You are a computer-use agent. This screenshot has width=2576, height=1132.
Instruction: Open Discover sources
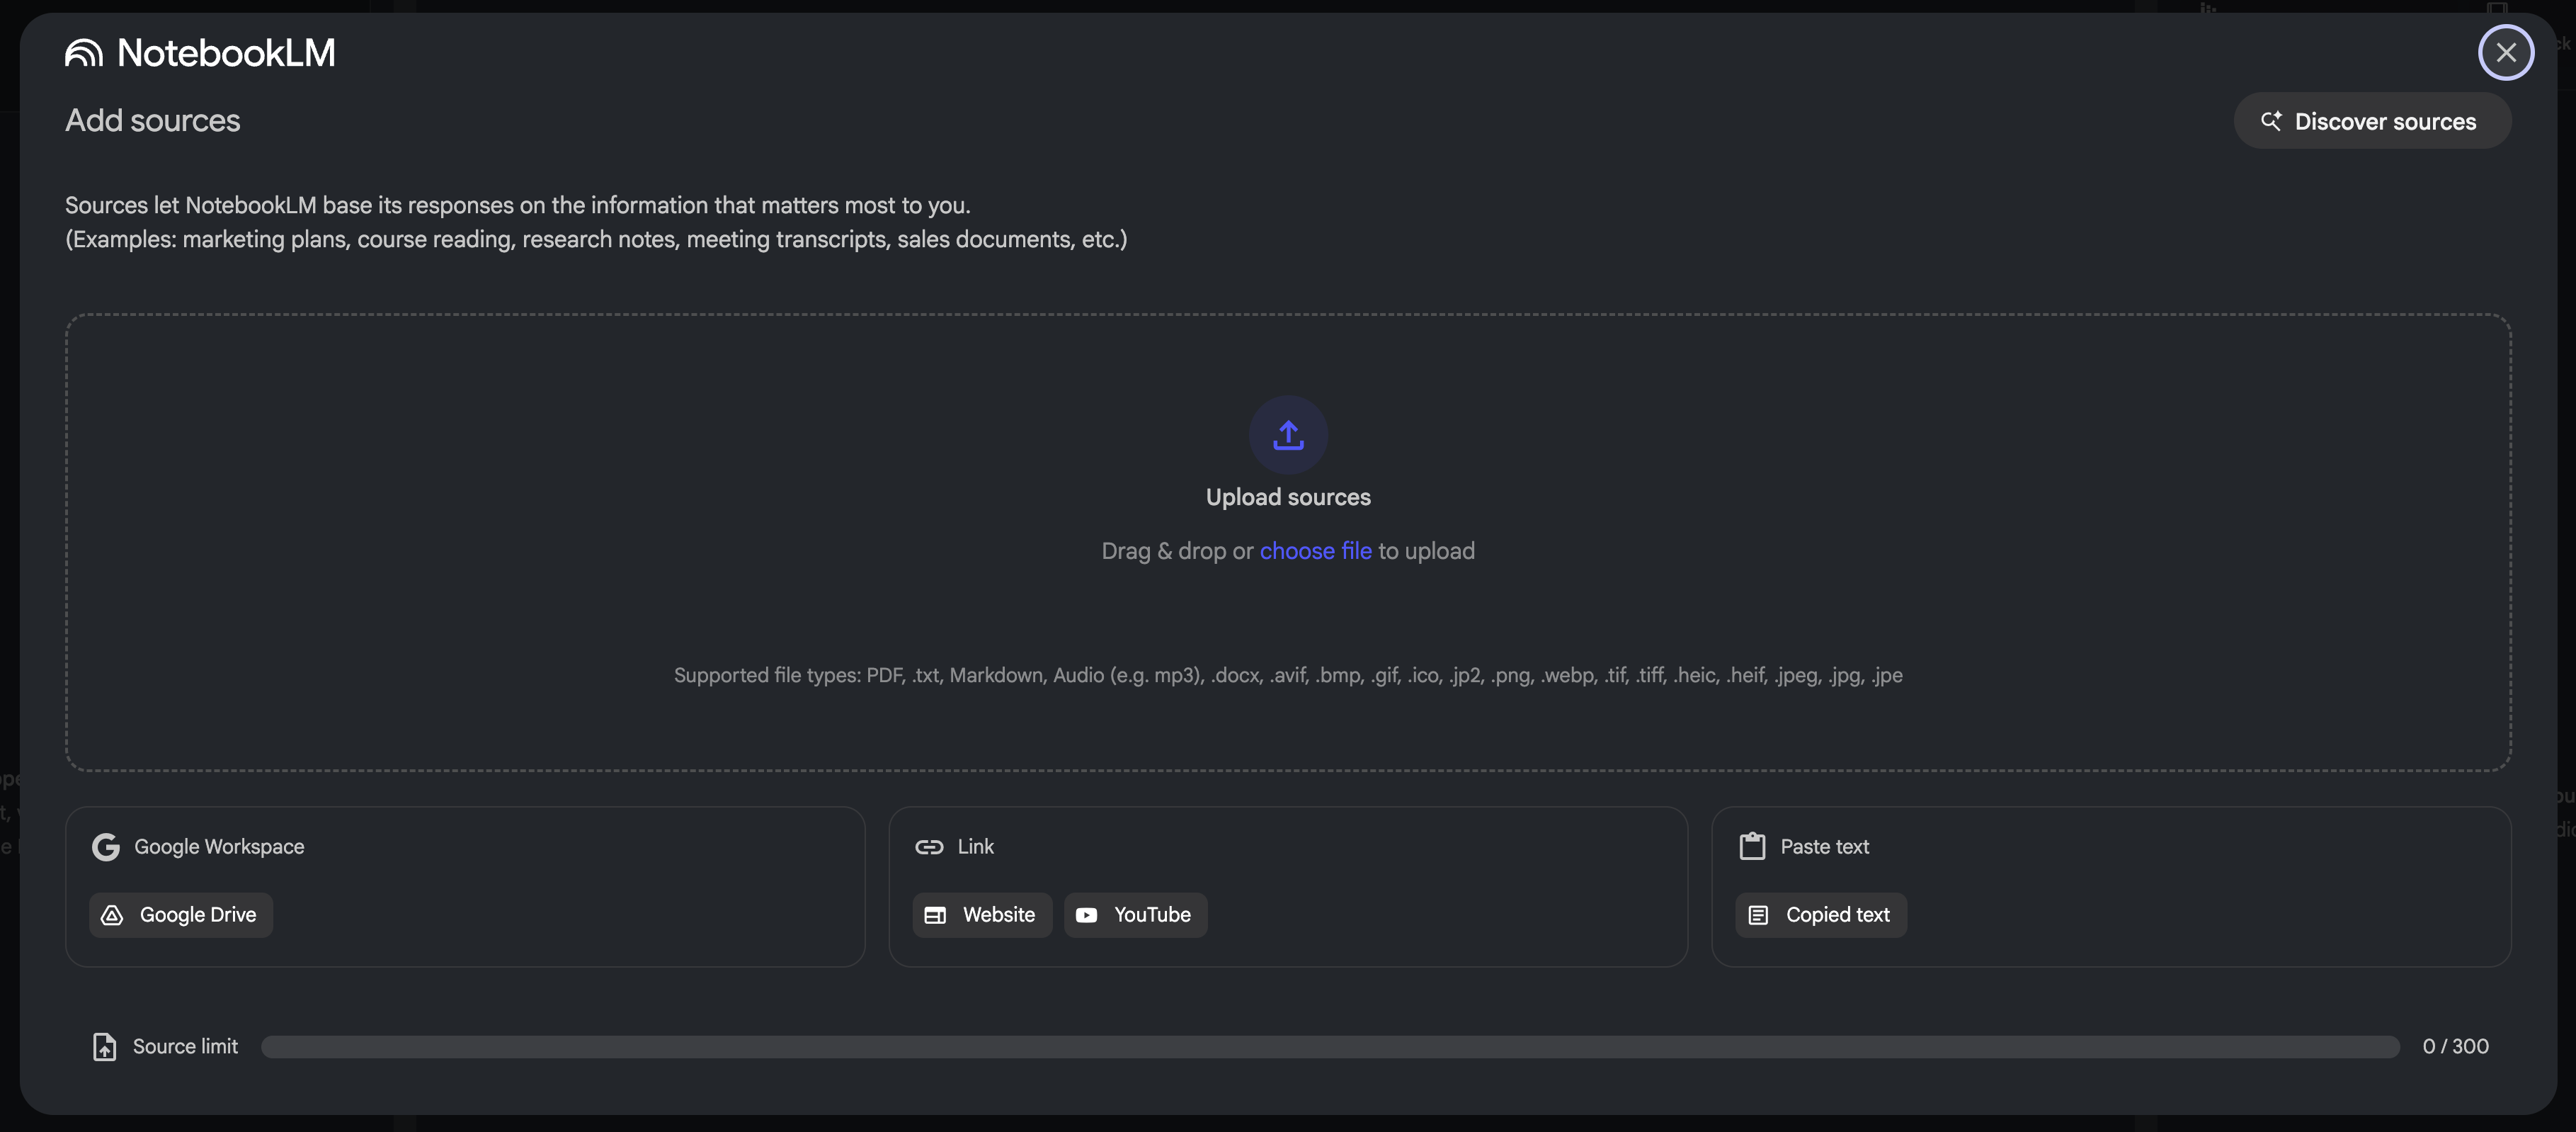2372,121
